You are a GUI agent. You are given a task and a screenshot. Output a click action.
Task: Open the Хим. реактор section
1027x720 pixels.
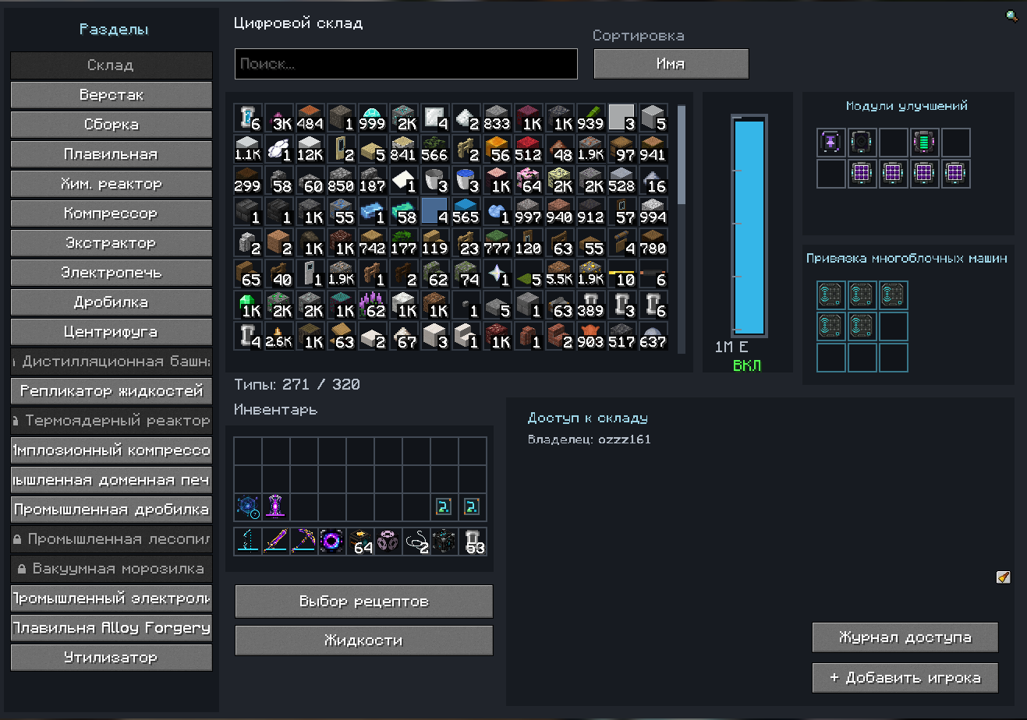click(x=111, y=184)
